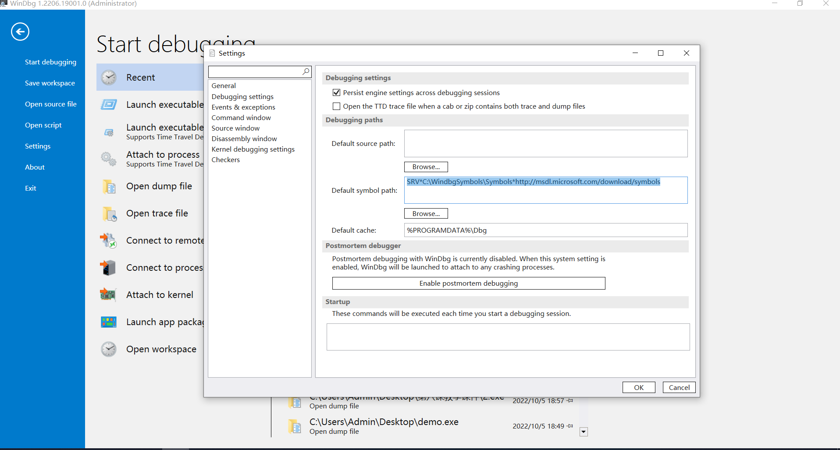
Task: Click Browse for default source path
Action: 426,167
